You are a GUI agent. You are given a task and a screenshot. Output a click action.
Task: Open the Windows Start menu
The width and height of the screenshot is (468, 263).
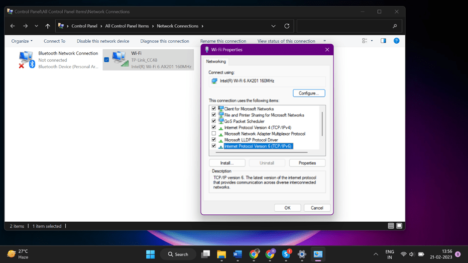(x=150, y=254)
